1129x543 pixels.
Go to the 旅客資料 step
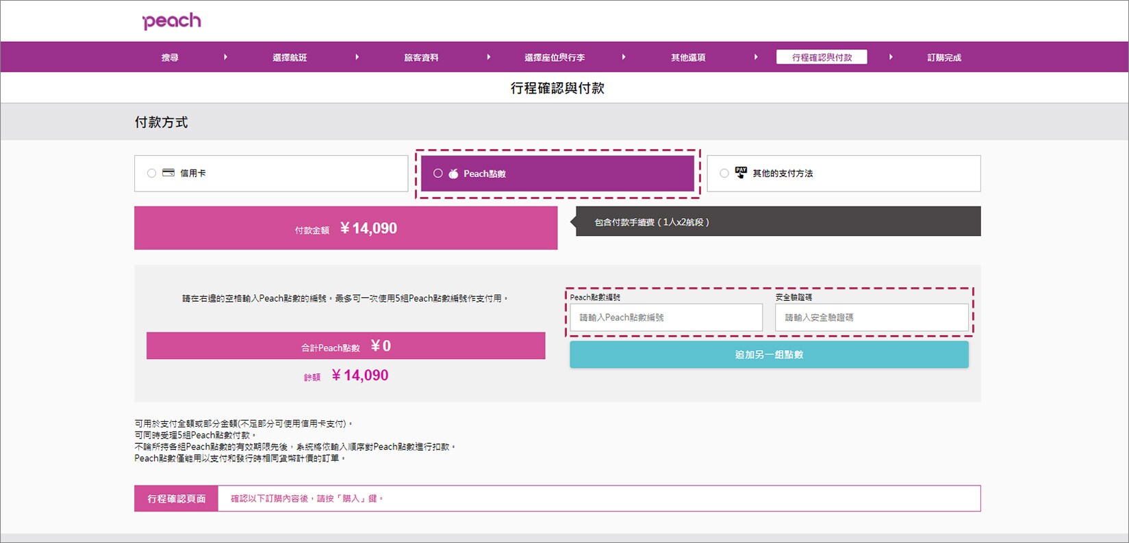point(421,57)
